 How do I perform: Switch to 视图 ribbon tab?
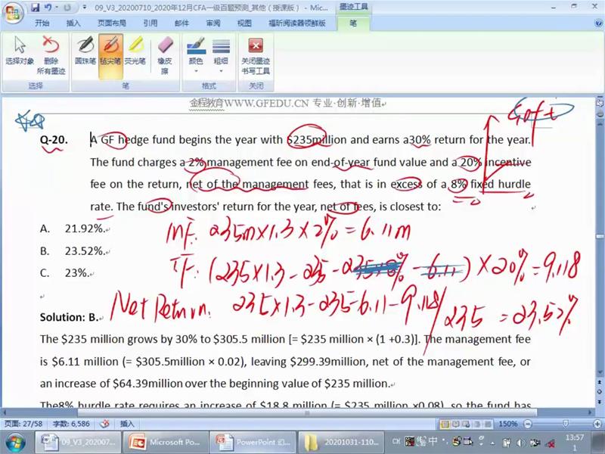point(244,23)
